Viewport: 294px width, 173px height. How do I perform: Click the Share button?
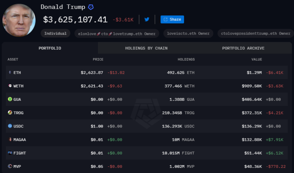172,19
